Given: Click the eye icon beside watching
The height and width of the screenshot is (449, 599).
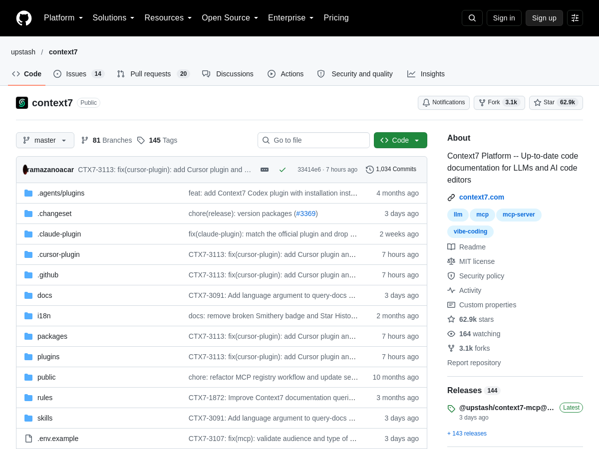Looking at the screenshot, I should click(451, 334).
